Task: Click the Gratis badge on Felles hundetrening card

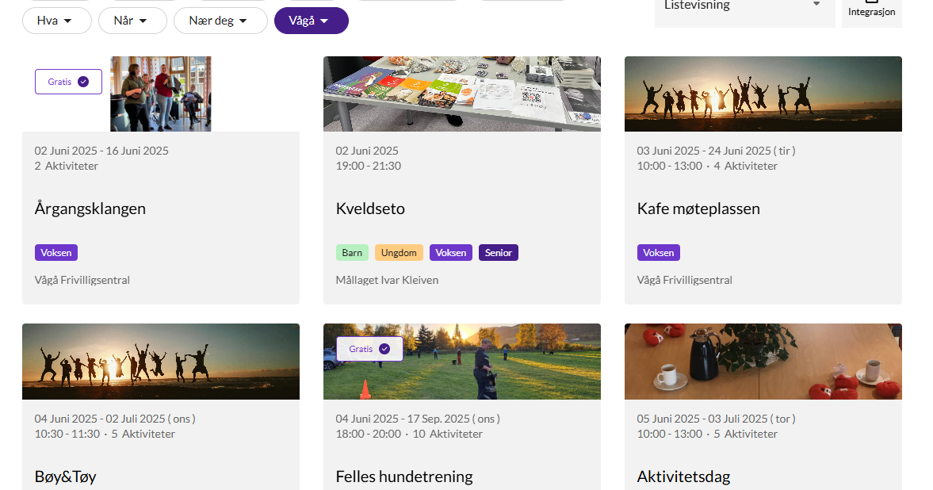Action: tap(369, 349)
